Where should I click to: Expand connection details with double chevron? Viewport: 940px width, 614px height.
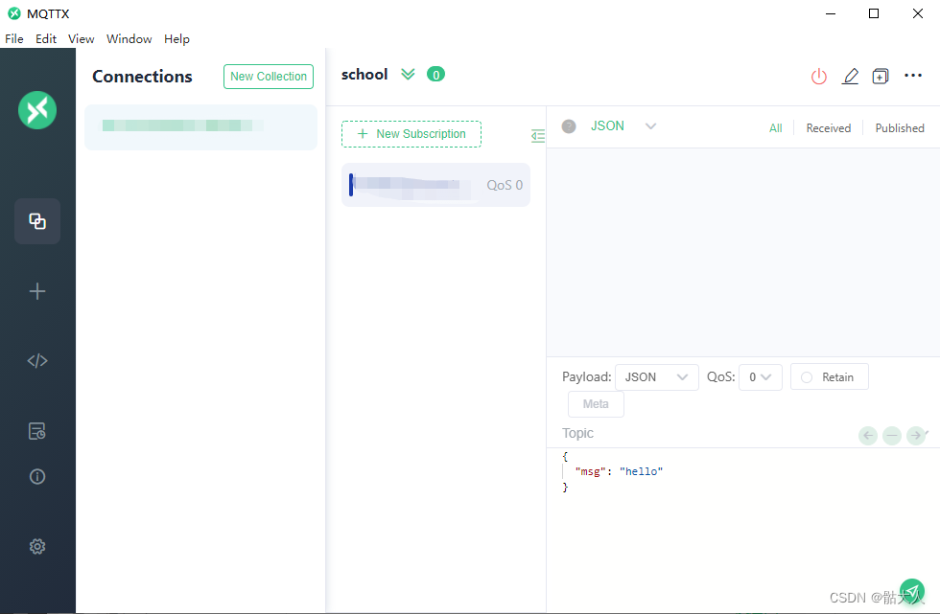(x=408, y=74)
